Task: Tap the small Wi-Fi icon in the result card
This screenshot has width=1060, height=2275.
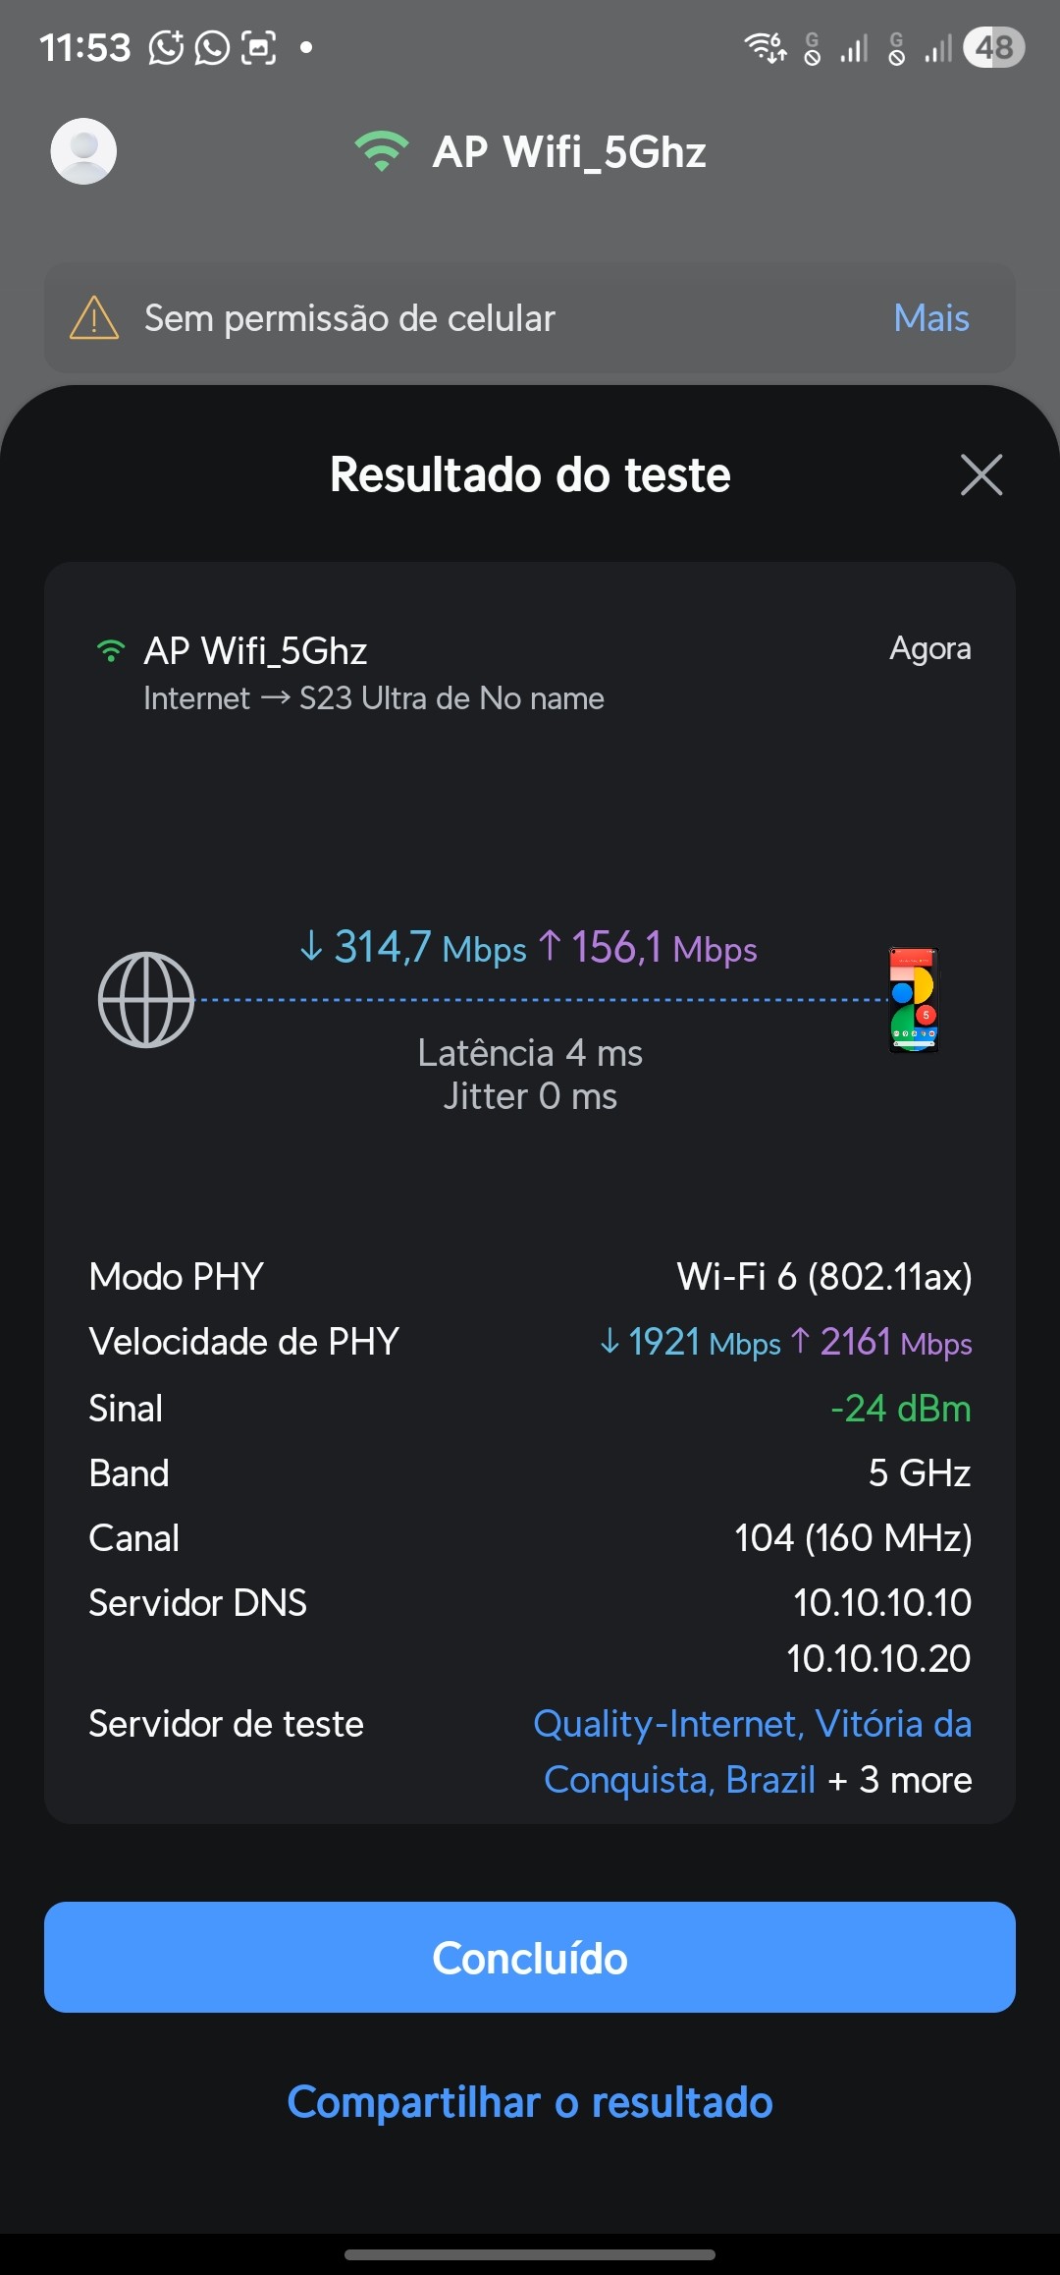Action: (111, 650)
